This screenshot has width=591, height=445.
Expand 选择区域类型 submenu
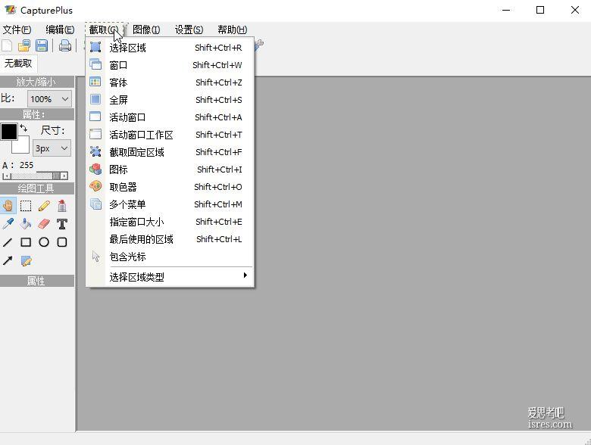coord(170,277)
